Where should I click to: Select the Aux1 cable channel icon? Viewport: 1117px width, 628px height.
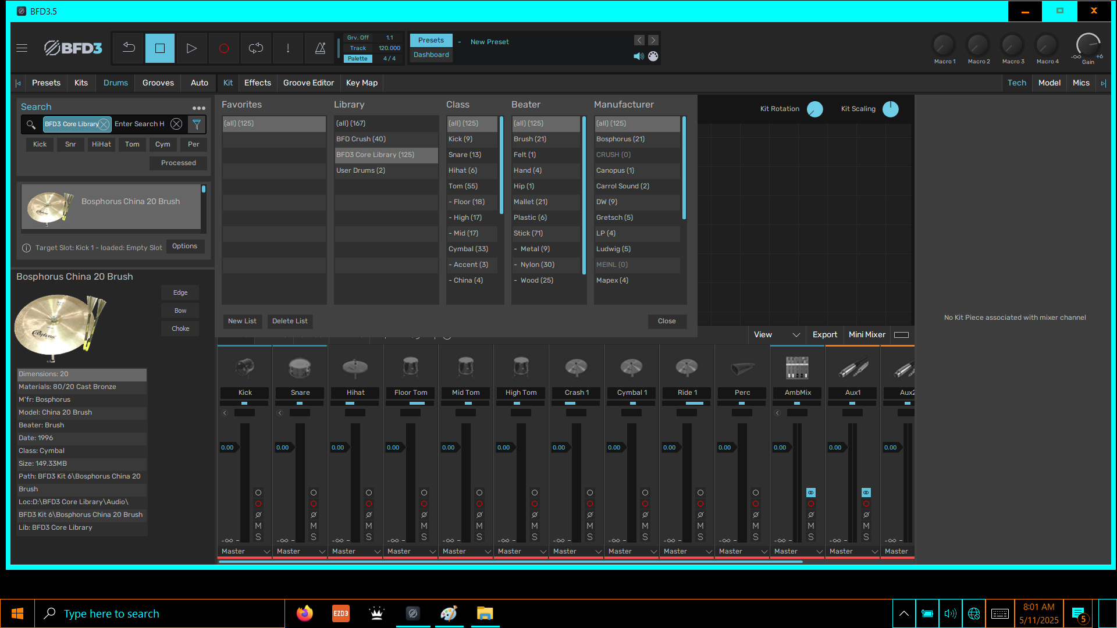853,367
